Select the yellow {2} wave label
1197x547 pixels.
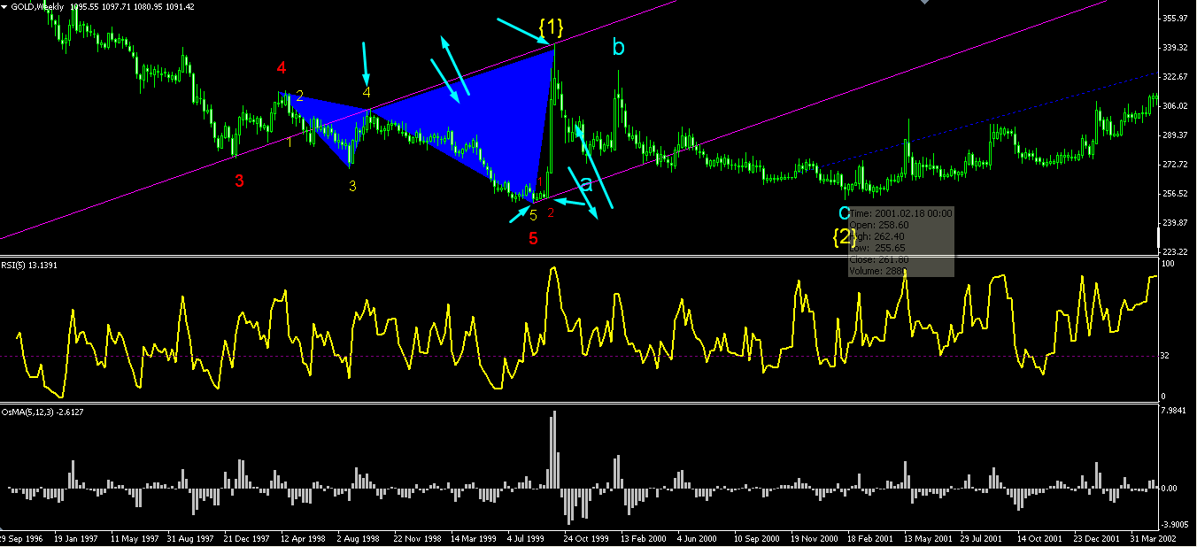pos(846,236)
